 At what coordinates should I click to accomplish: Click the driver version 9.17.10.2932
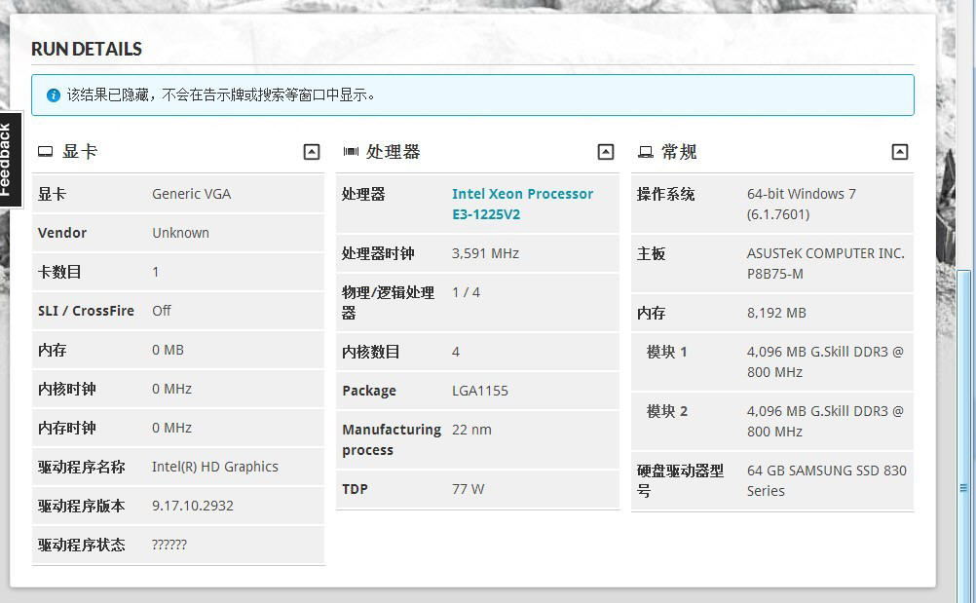click(193, 506)
